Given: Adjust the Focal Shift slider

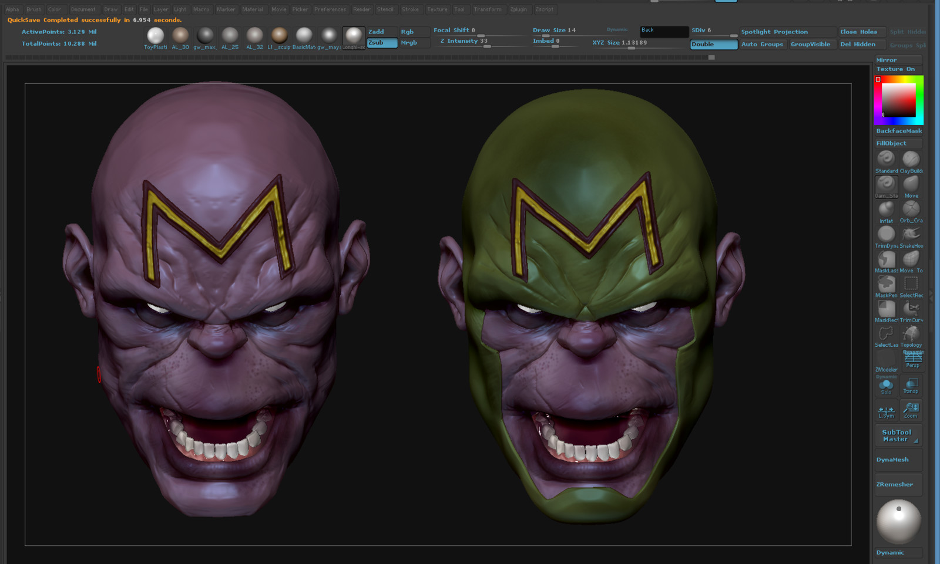Looking at the screenshot, I should pyautogui.click(x=480, y=31).
